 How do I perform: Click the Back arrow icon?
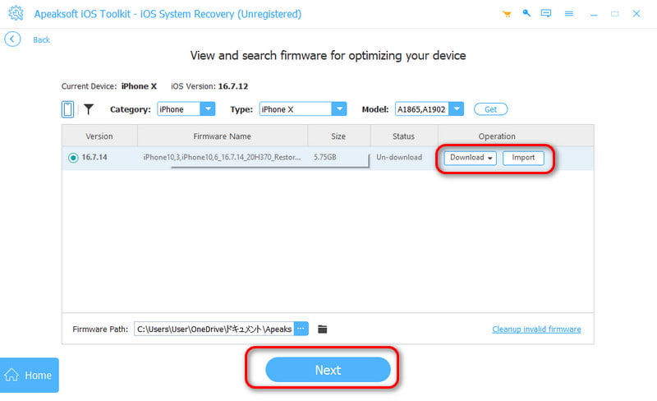pos(12,39)
